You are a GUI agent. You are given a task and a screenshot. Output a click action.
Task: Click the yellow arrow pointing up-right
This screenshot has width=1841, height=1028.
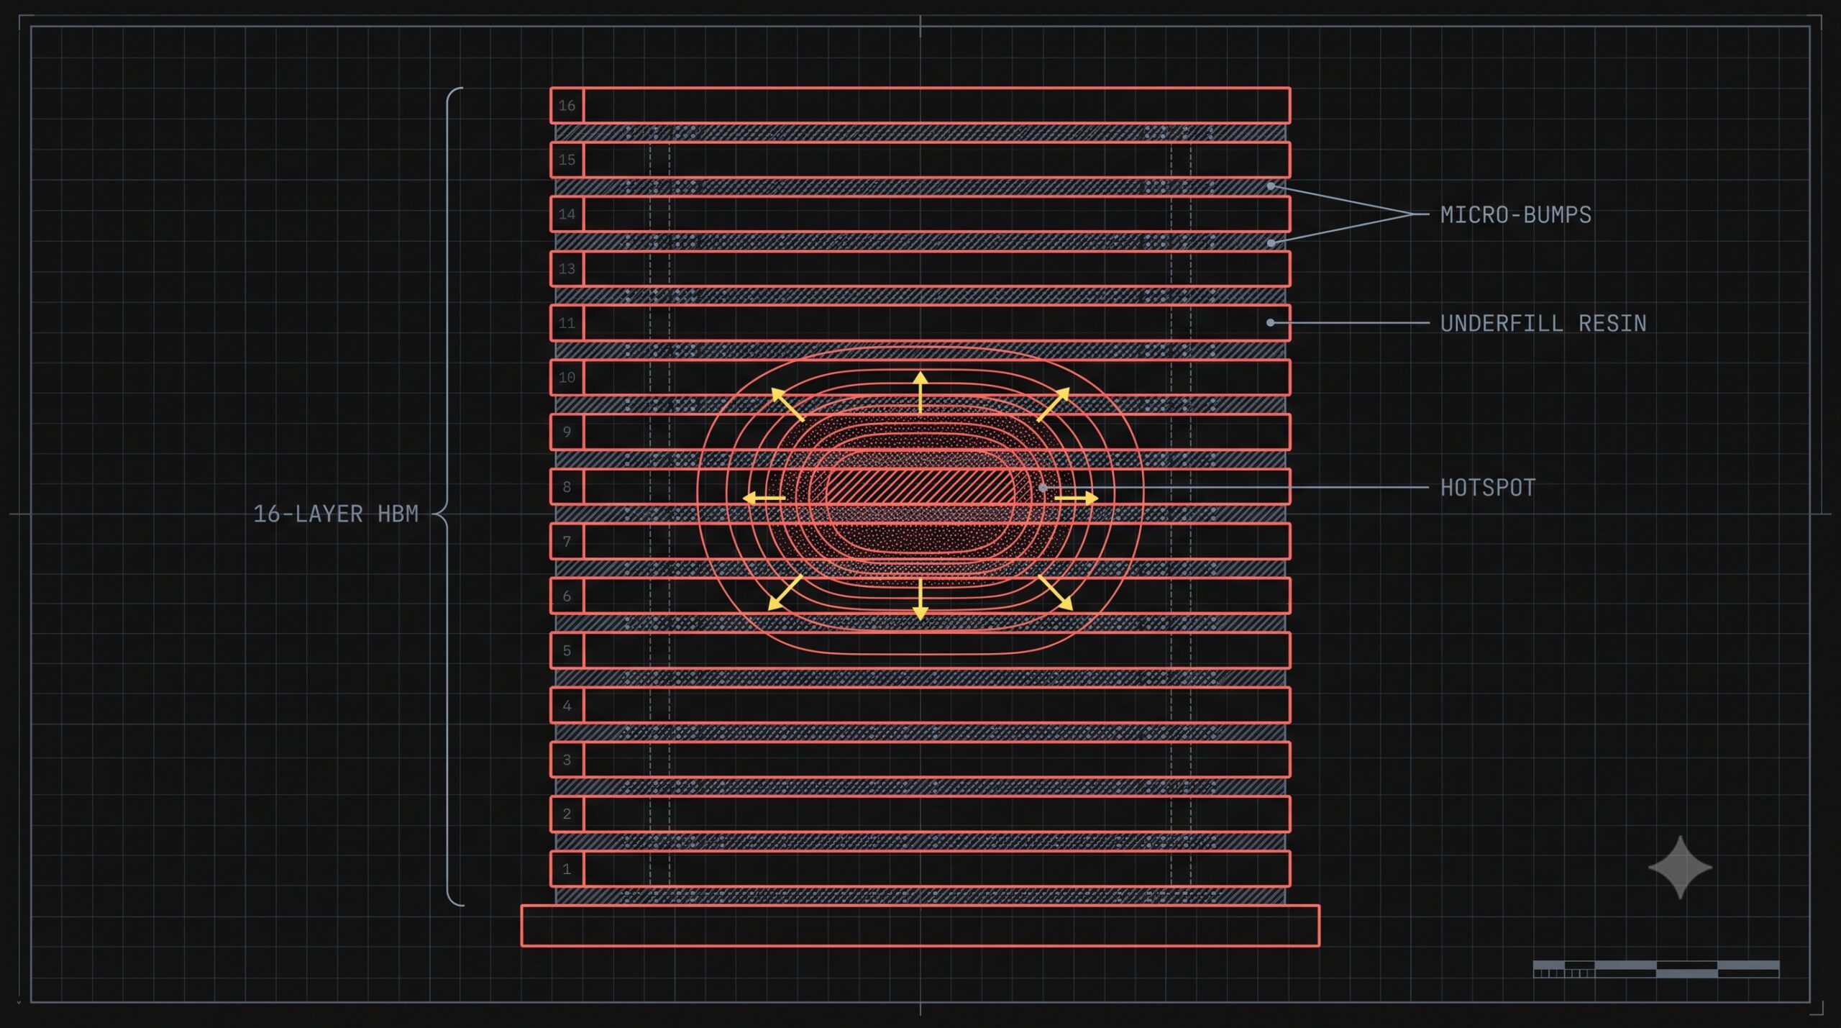coord(1054,404)
